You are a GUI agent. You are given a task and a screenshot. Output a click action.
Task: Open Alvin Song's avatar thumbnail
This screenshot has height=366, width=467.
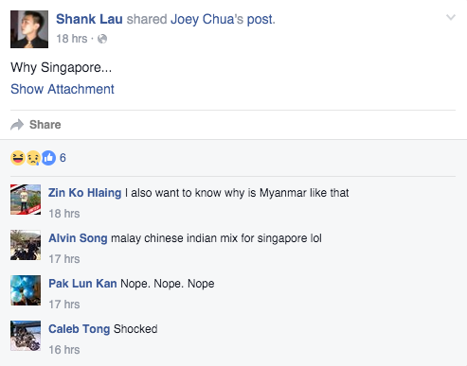click(26, 245)
